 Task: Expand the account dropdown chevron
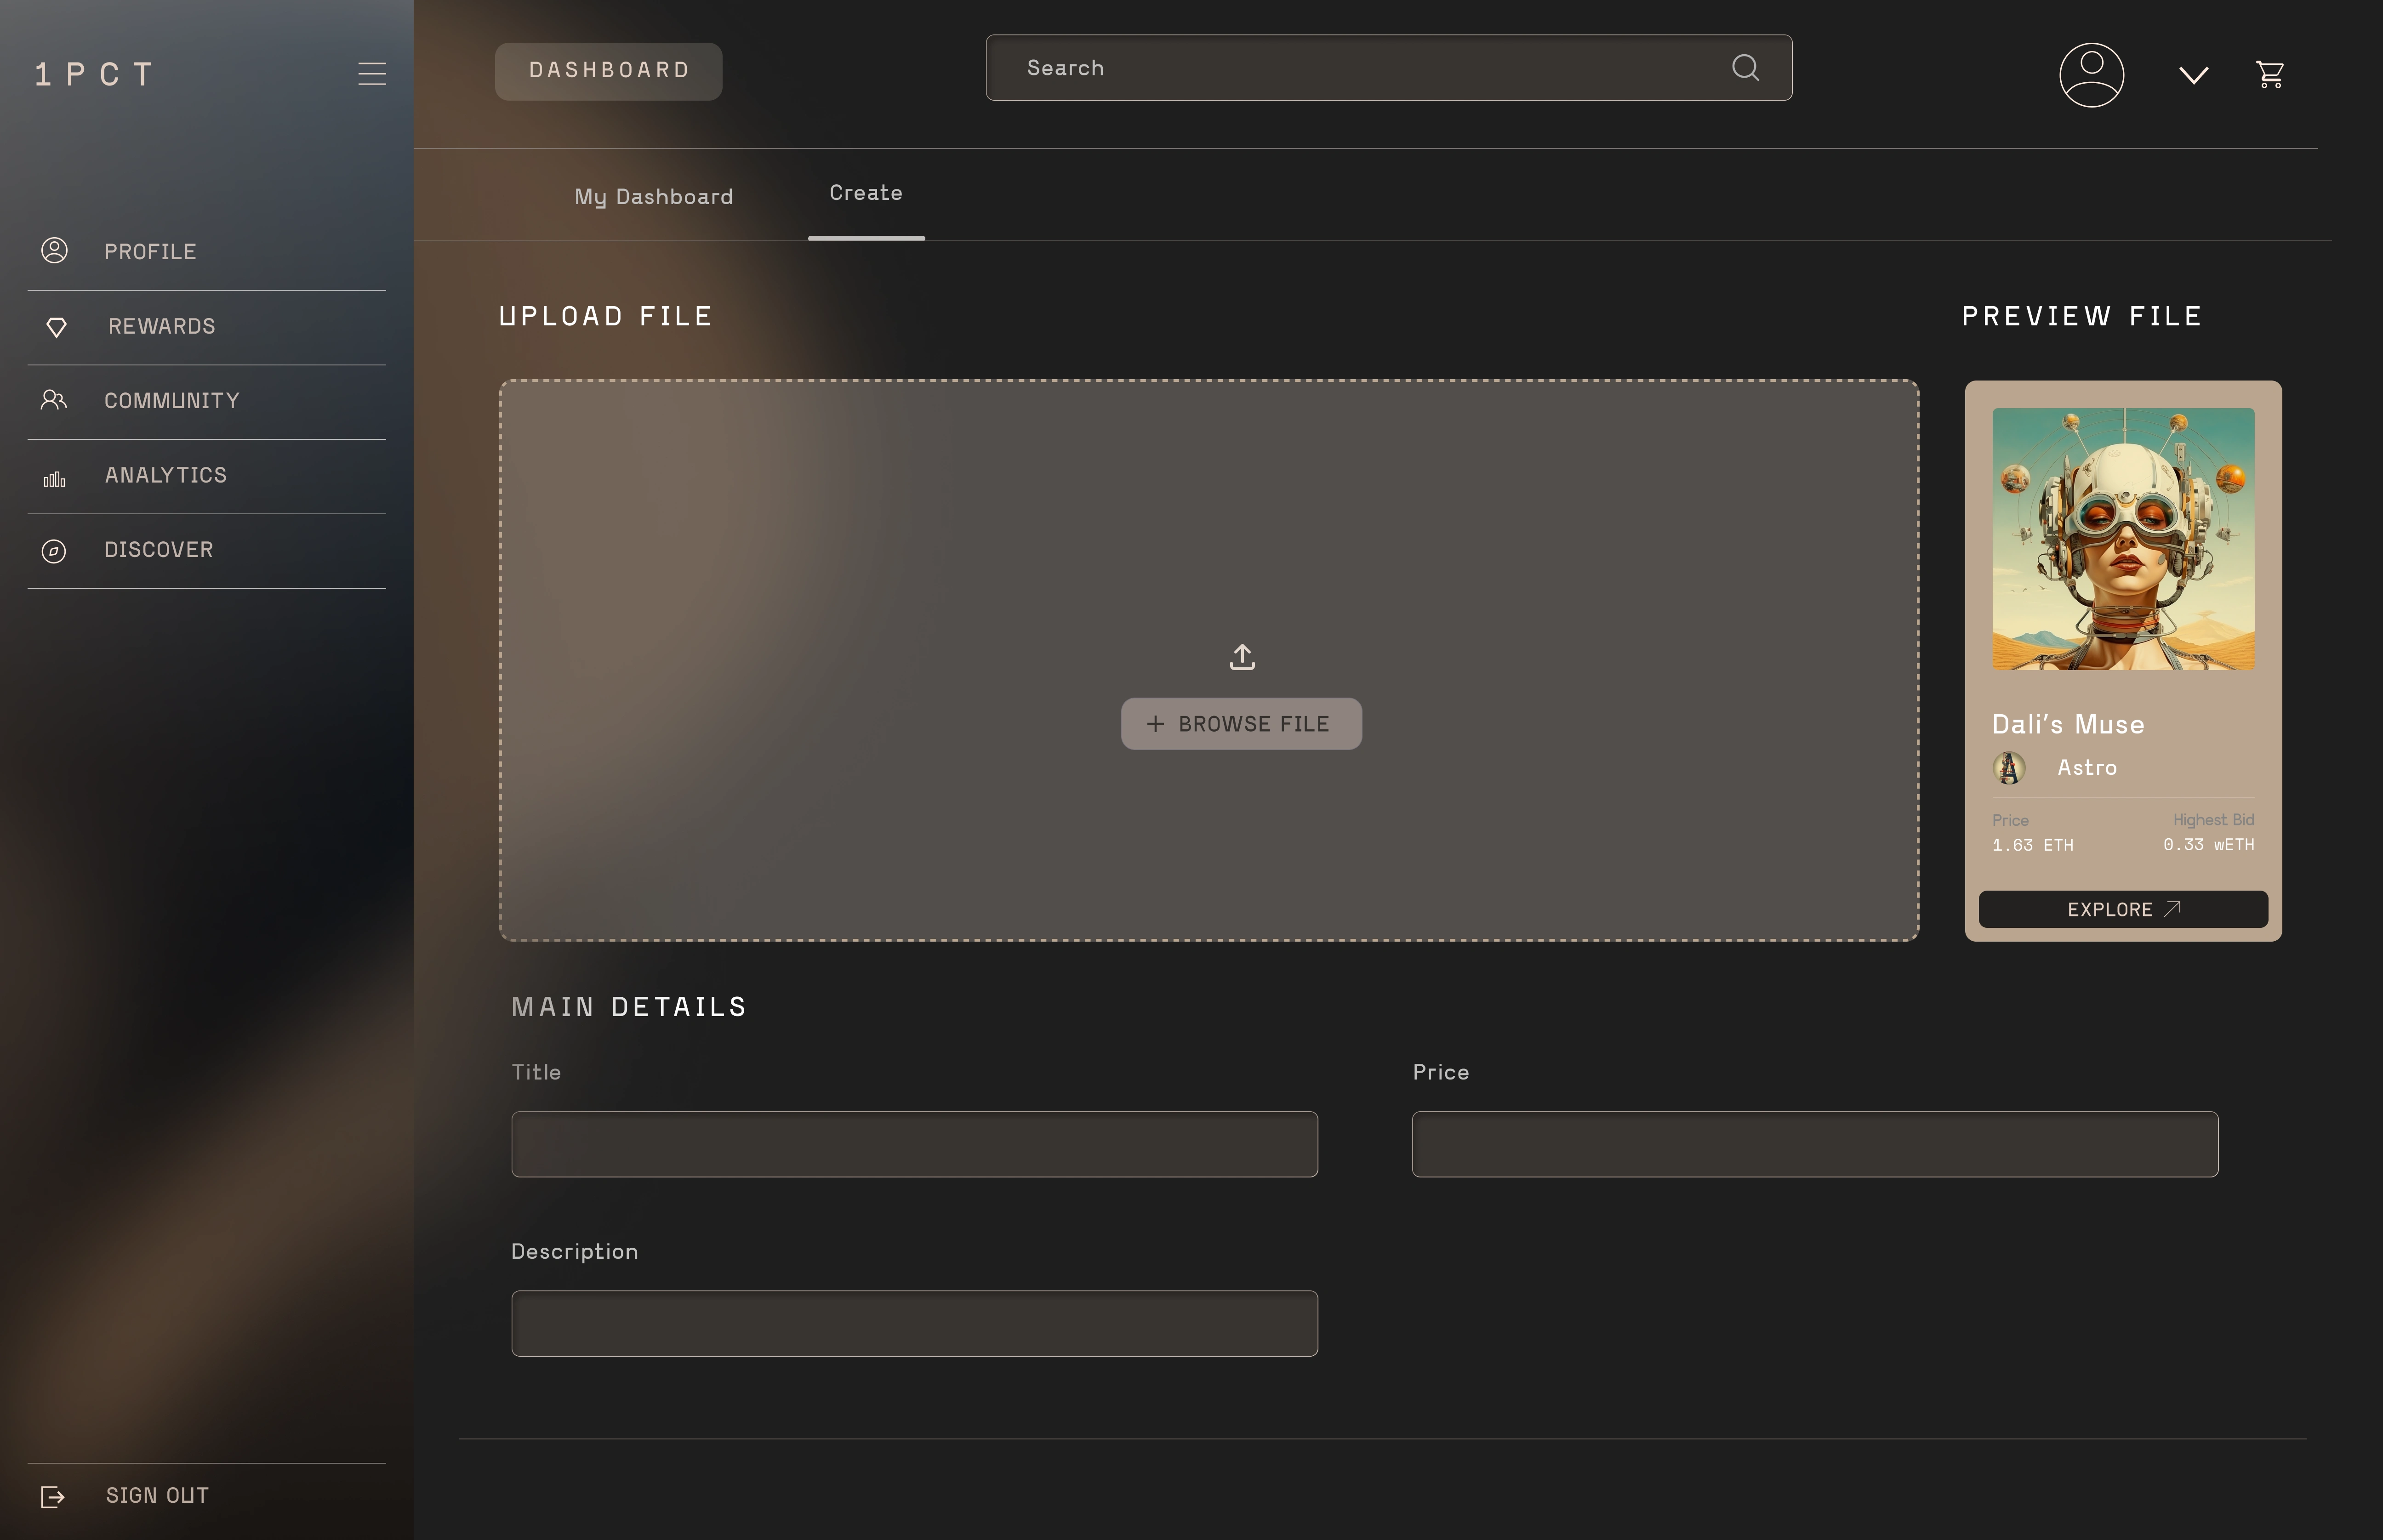2193,75
